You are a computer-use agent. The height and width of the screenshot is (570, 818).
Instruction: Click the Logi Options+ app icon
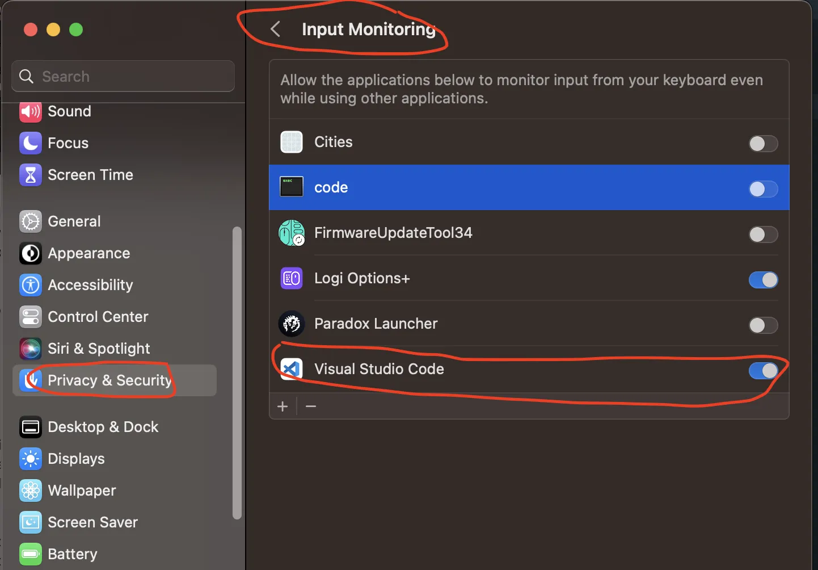tap(292, 278)
